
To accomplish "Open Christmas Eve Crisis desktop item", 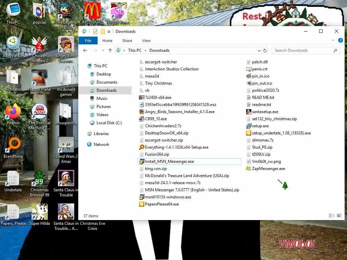I will coord(93,226).
